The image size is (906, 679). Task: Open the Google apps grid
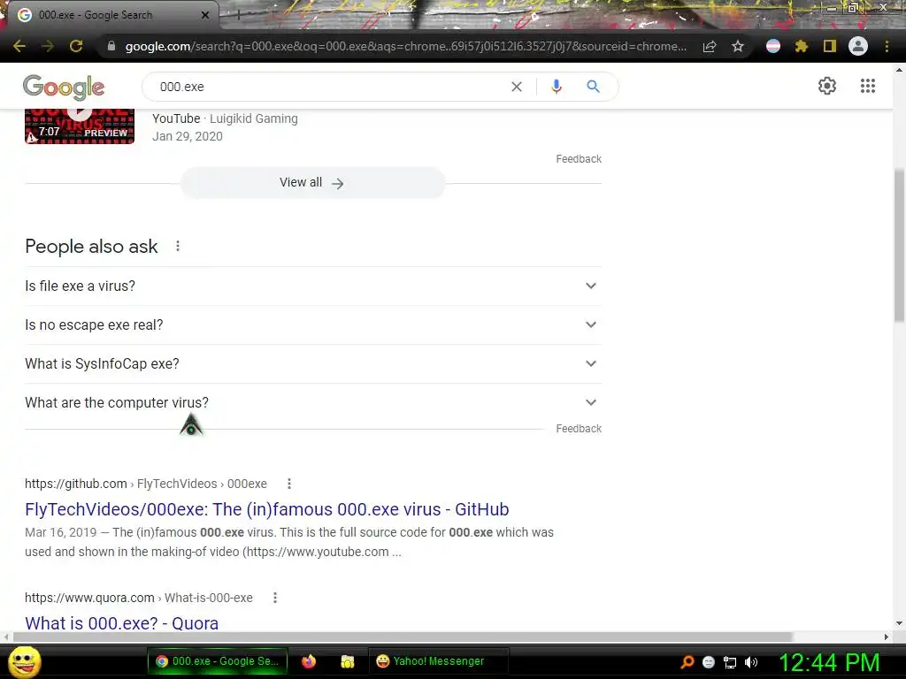868,86
